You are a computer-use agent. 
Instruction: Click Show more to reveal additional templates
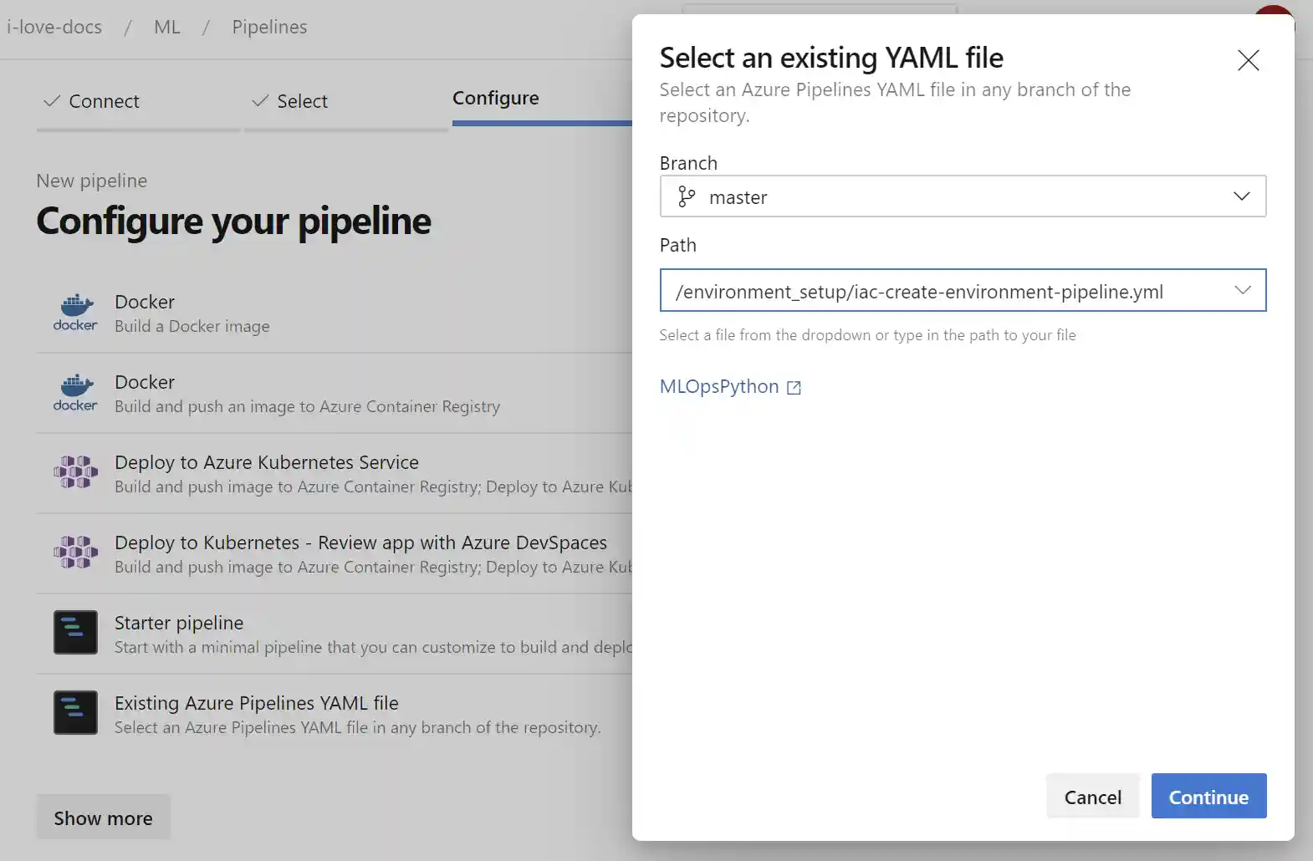103,818
